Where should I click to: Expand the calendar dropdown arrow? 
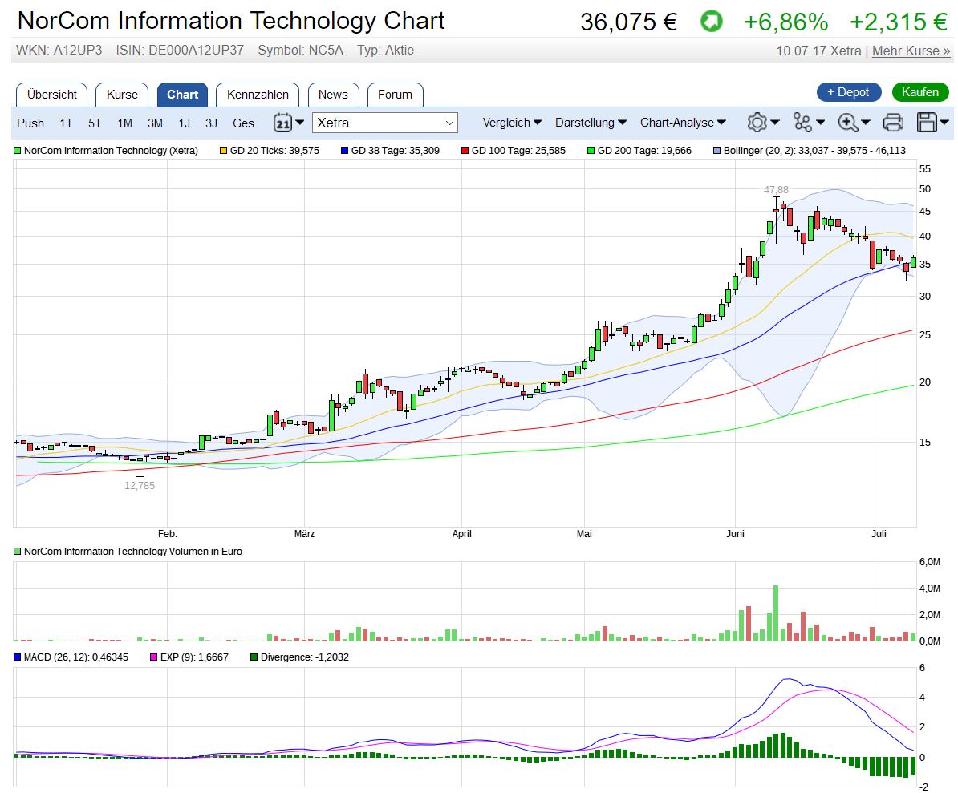[x=299, y=123]
